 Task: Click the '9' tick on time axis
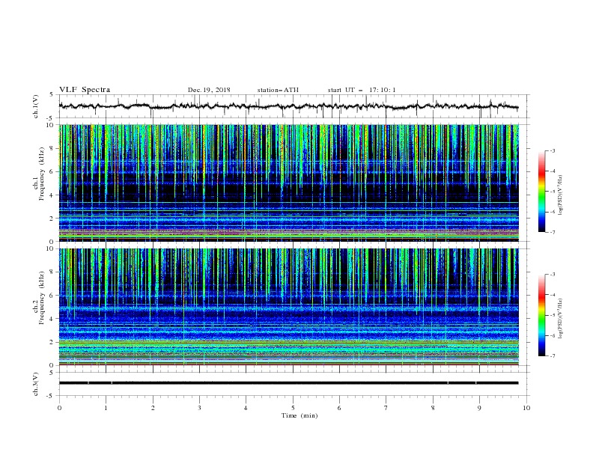tap(479, 408)
